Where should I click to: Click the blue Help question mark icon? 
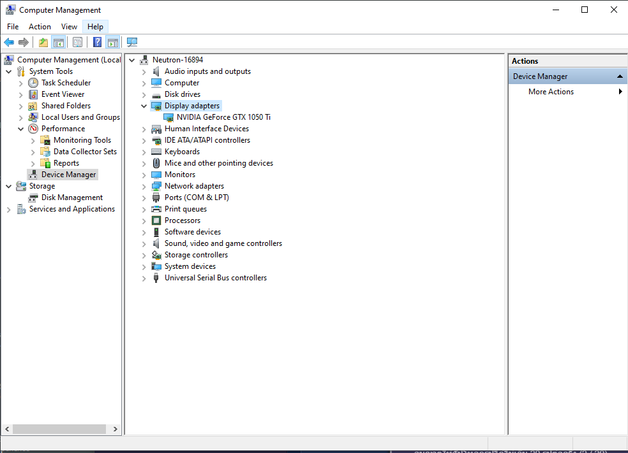point(97,43)
